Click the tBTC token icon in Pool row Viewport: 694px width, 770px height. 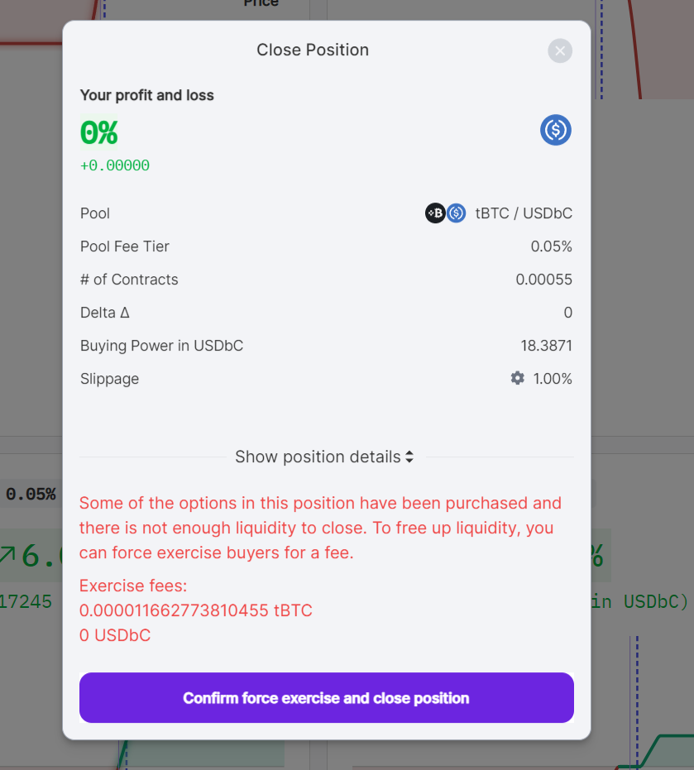pyautogui.click(x=435, y=213)
